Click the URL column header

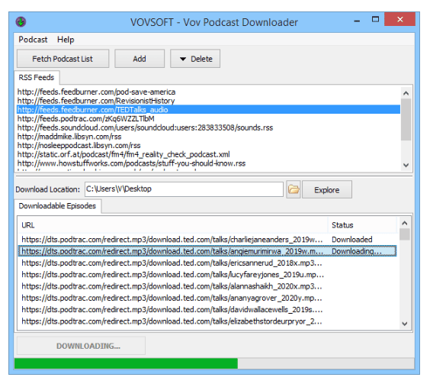[x=173, y=225]
